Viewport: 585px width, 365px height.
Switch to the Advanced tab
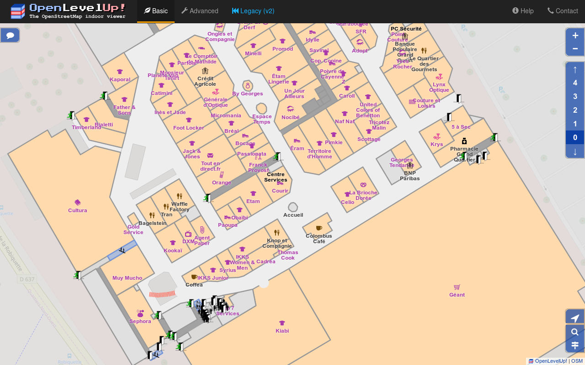point(200,11)
